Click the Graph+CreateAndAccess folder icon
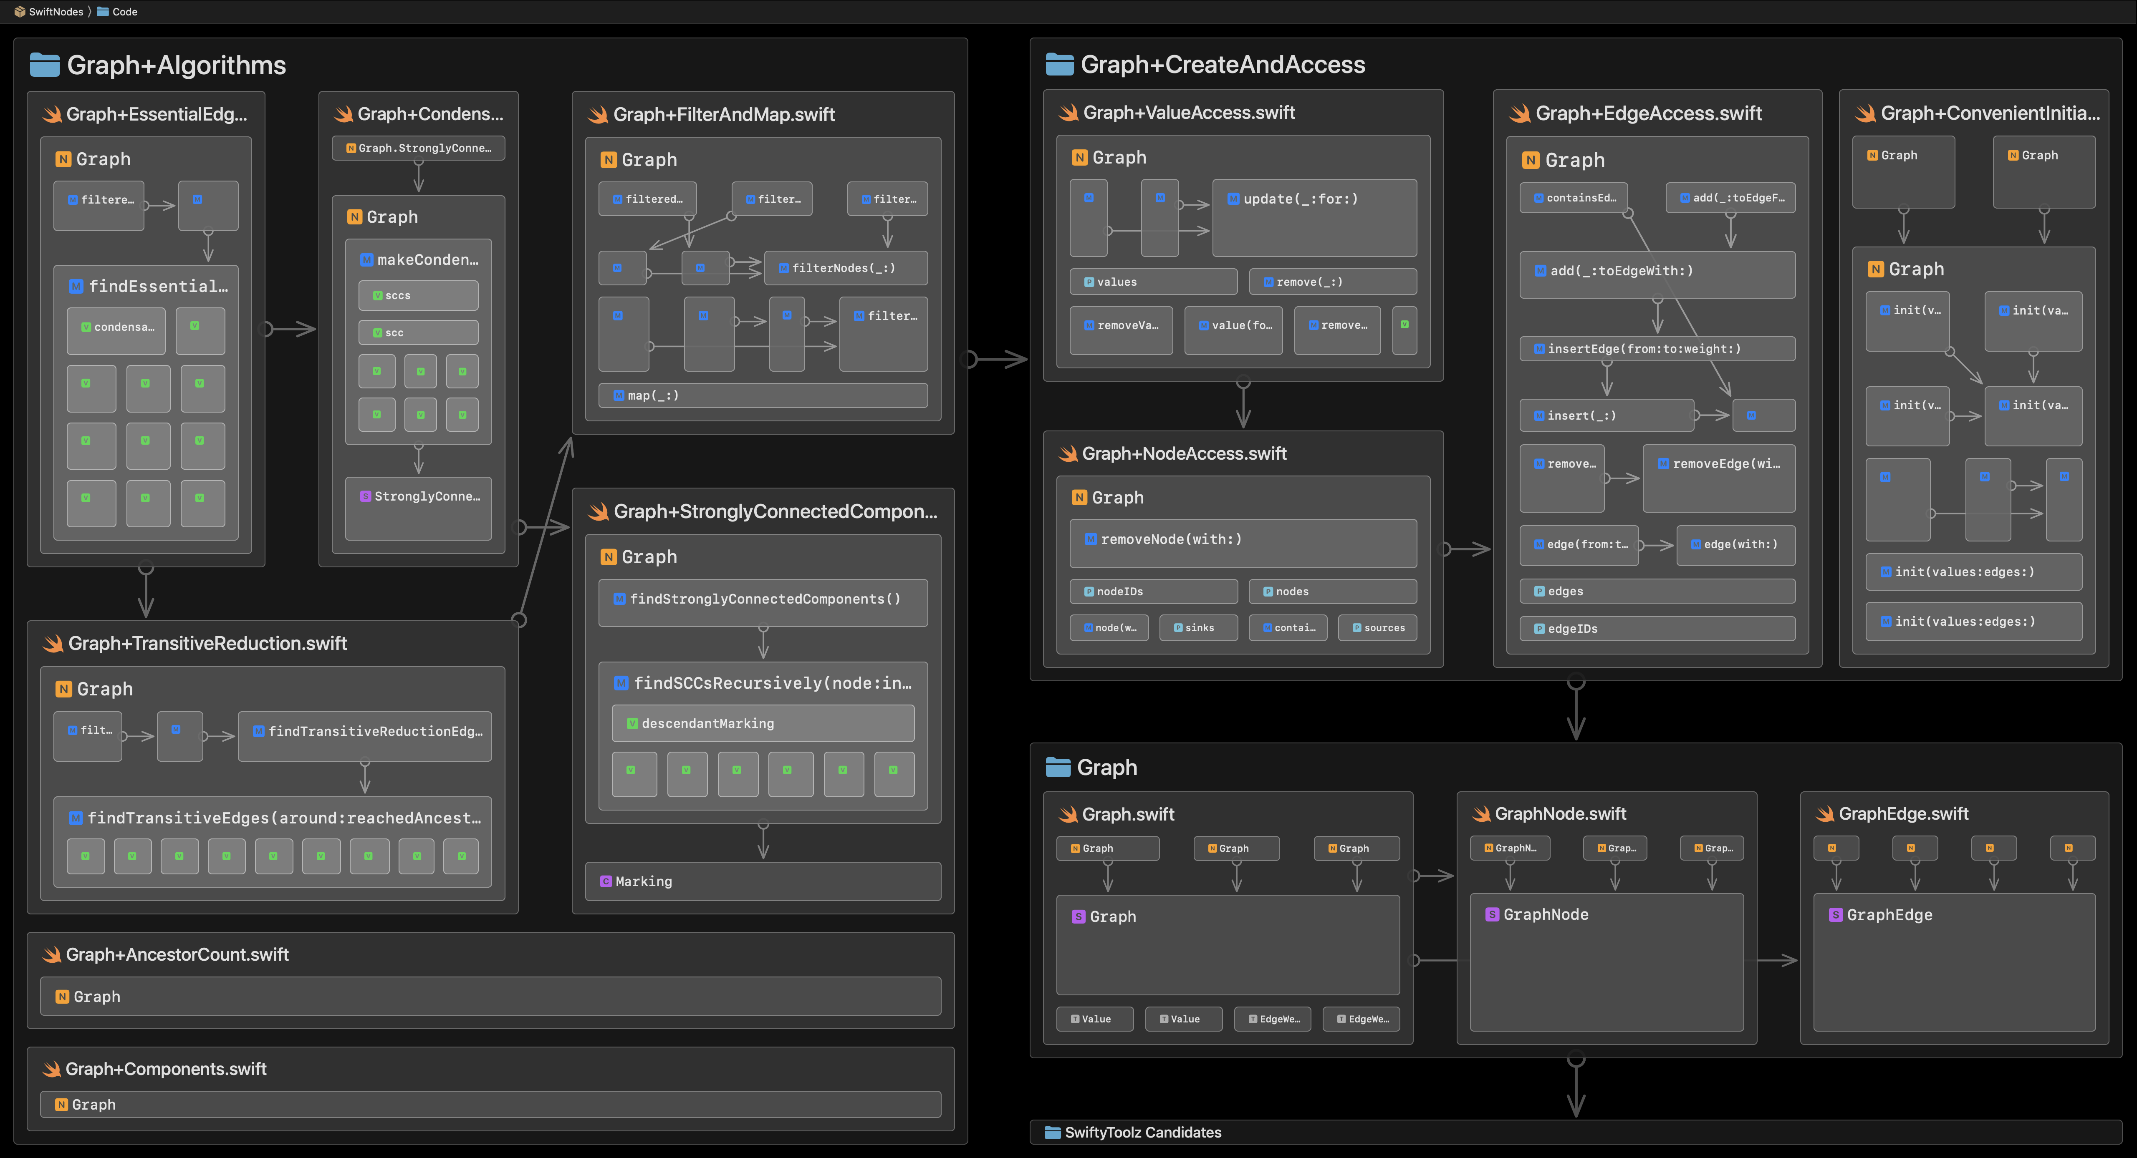Screen dimensions: 2137x1158 [1059, 64]
